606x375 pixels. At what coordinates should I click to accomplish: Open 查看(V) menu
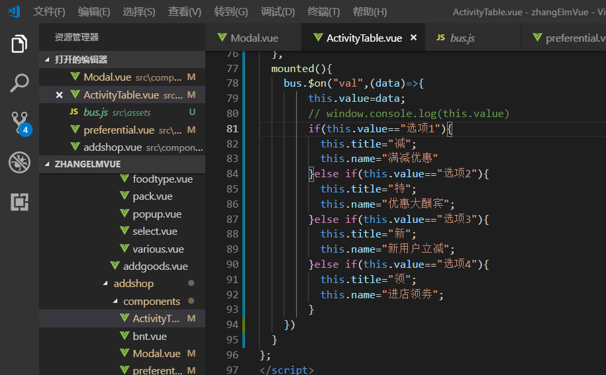pos(184,12)
